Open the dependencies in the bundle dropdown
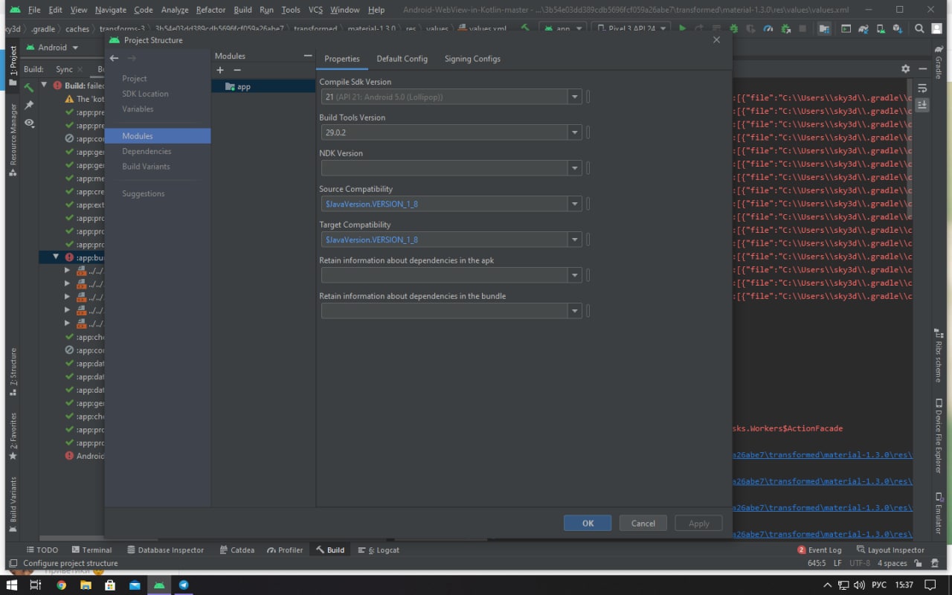952x595 pixels. click(574, 311)
